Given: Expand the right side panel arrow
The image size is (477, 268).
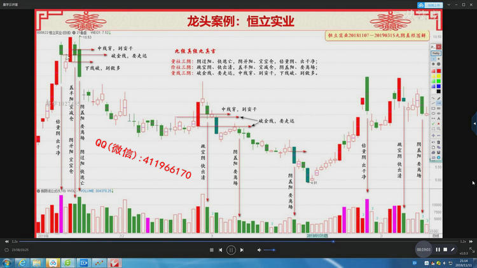Looking at the screenshot, I should (474, 121).
